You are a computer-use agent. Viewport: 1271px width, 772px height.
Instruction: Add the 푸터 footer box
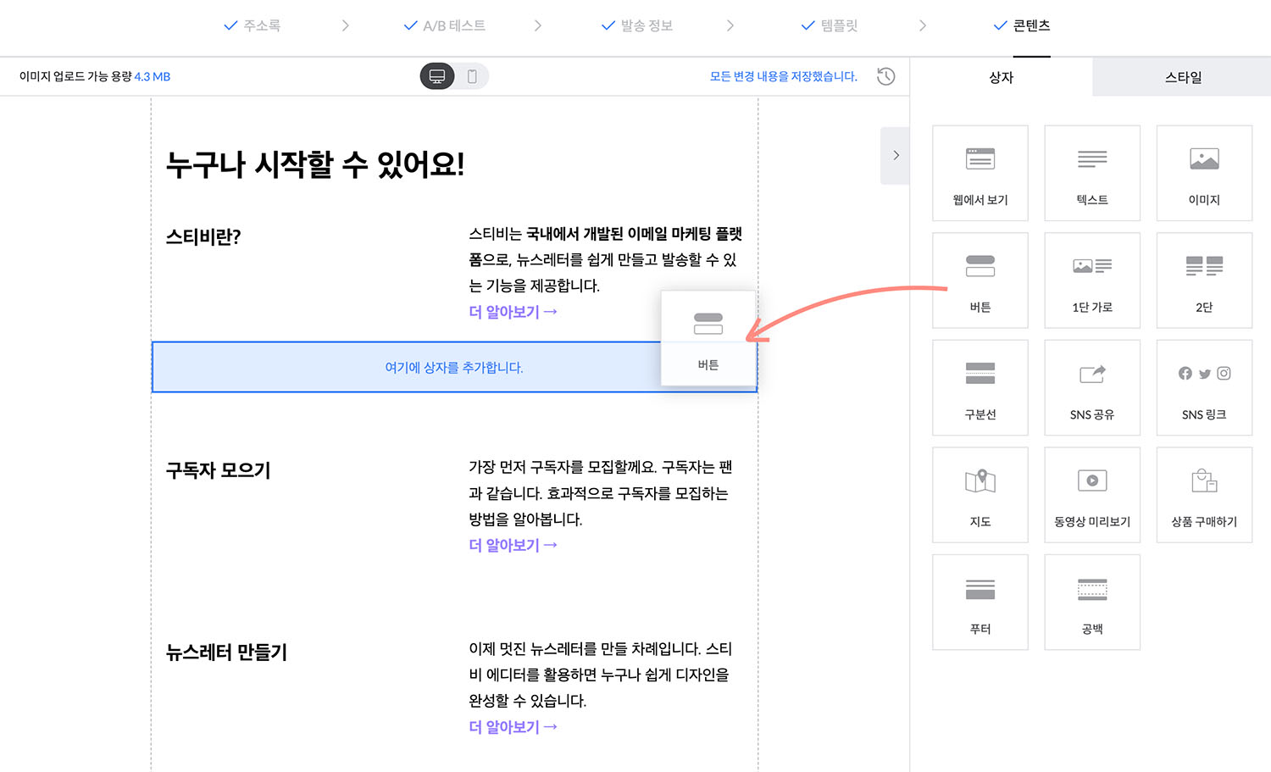click(980, 603)
